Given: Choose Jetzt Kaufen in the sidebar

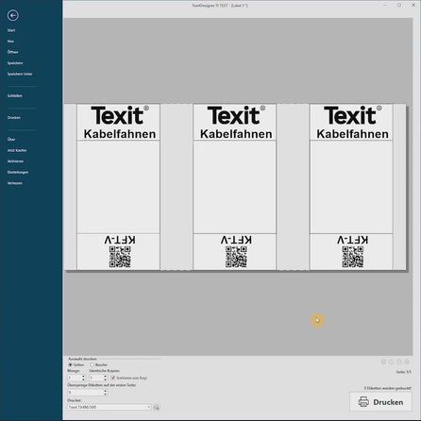Looking at the screenshot, I should 17,150.
